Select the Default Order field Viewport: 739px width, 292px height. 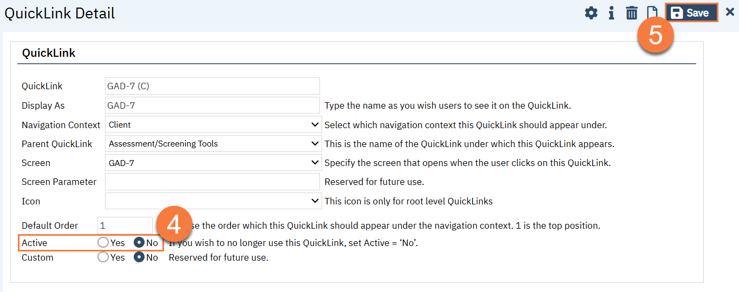[125, 225]
